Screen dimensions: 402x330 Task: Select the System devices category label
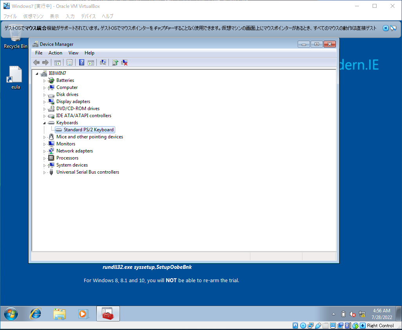[72, 165]
